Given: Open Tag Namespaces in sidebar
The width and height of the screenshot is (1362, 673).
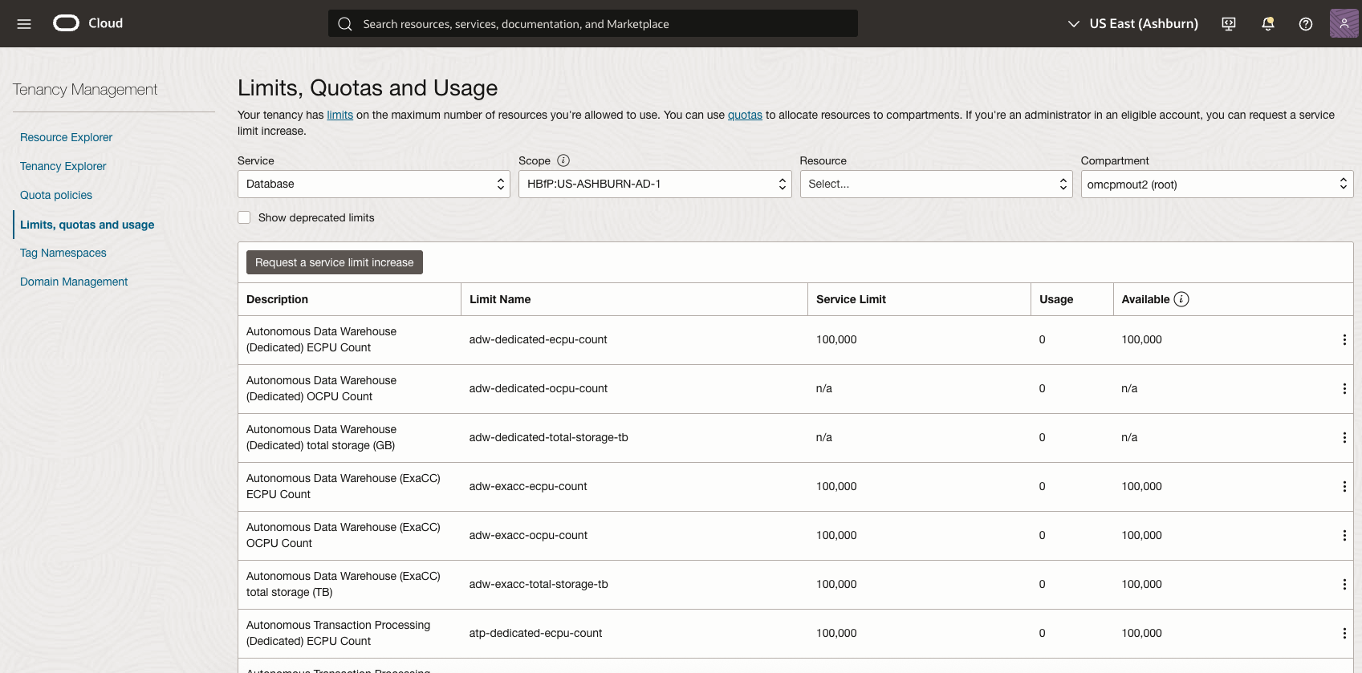Looking at the screenshot, I should coord(63,253).
